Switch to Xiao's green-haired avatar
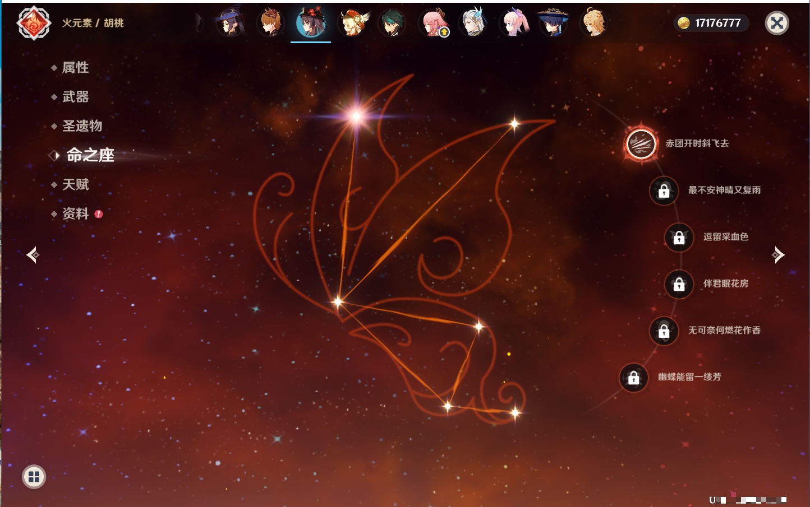 click(x=392, y=23)
